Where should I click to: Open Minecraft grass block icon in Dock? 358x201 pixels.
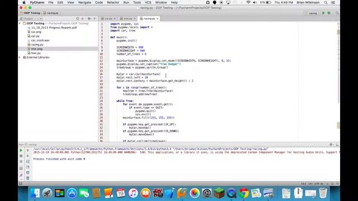pos(219,193)
